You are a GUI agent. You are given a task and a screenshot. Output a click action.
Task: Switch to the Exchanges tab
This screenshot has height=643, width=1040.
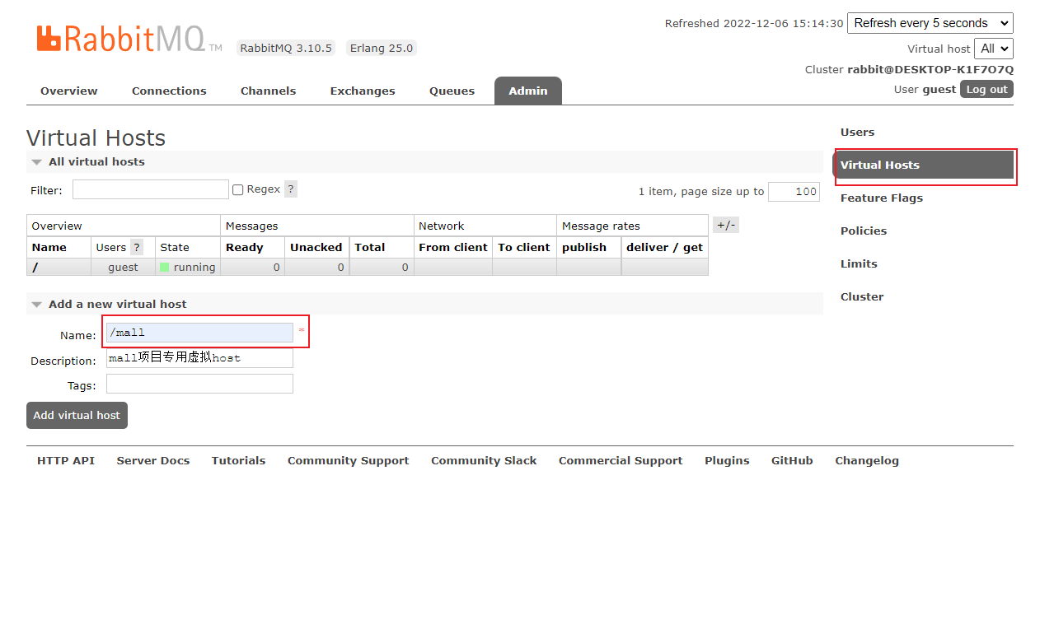[363, 91]
